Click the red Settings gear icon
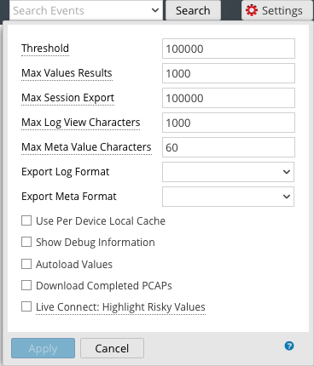314x366 pixels. coord(252,10)
